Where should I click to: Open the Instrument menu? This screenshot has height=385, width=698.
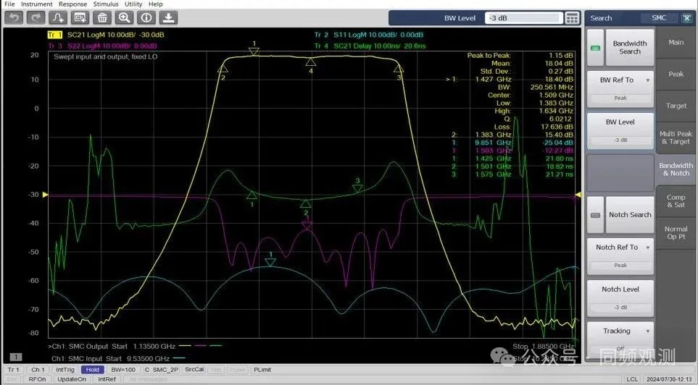pos(36,4)
